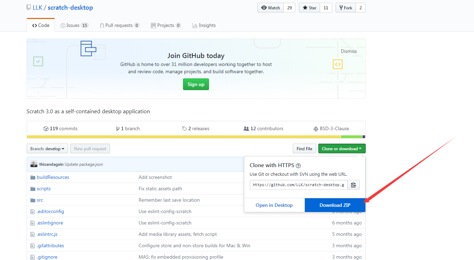Click the .eslintrc.js file icon

tap(33, 234)
